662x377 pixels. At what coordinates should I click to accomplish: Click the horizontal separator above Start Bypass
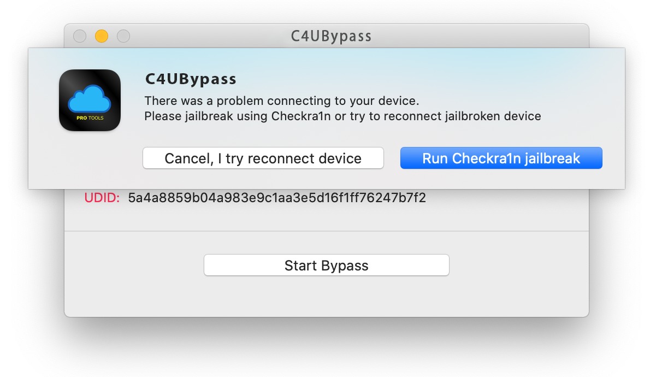click(x=327, y=231)
